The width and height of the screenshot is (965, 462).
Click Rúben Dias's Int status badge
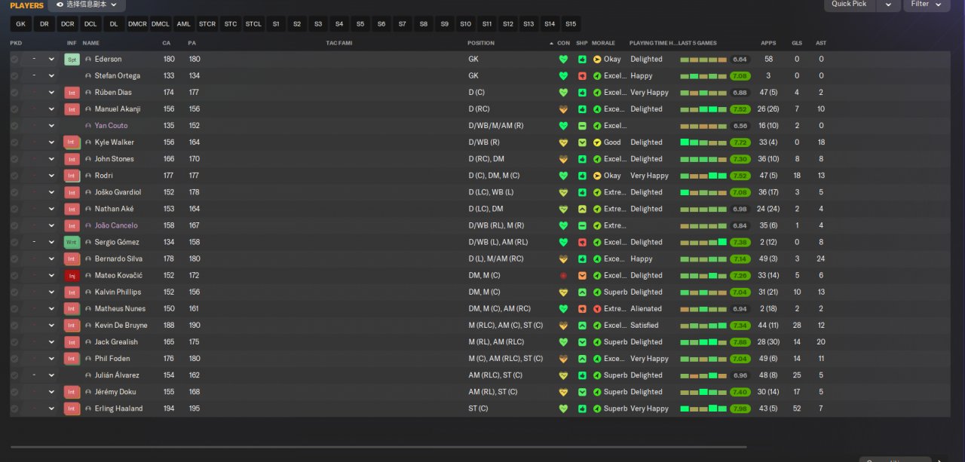coord(72,92)
